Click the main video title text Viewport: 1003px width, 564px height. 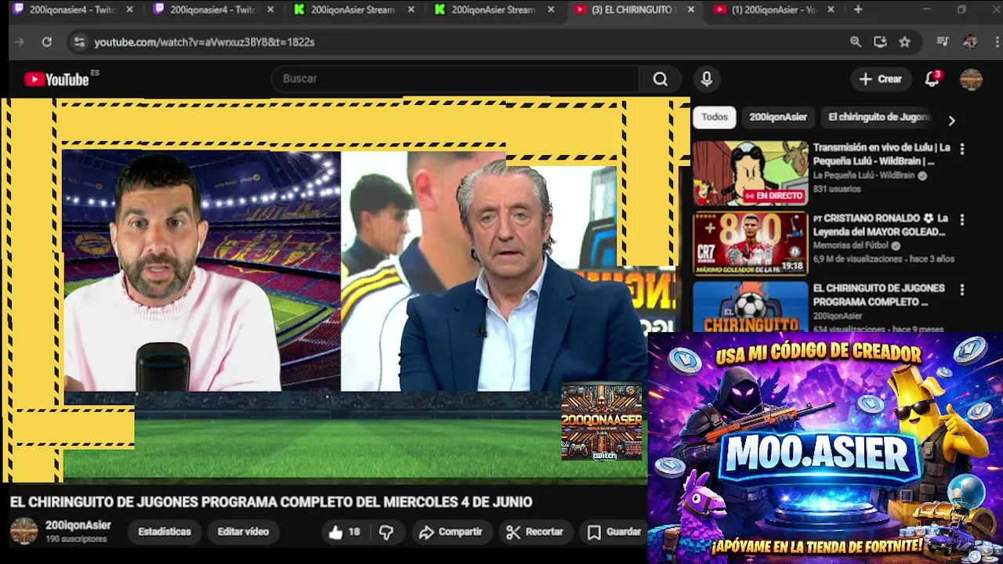271,502
